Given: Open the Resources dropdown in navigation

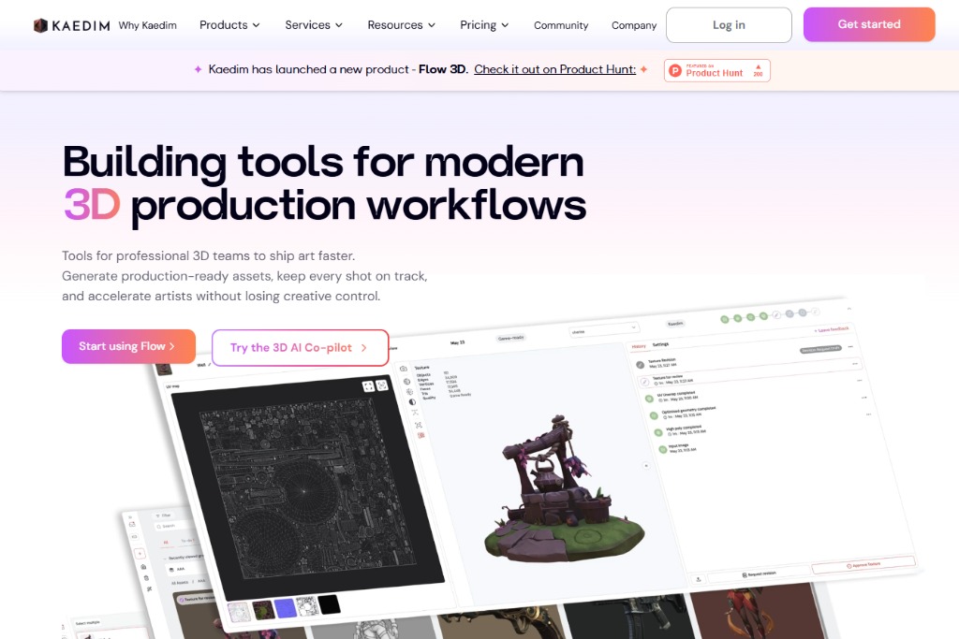Looking at the screenshot, I should [401, 25].
